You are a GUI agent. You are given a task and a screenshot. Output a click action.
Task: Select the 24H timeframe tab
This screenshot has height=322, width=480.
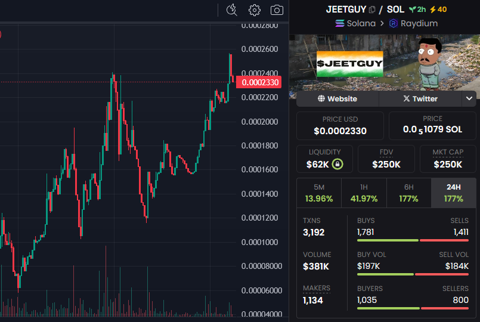(x=454, y=193)
